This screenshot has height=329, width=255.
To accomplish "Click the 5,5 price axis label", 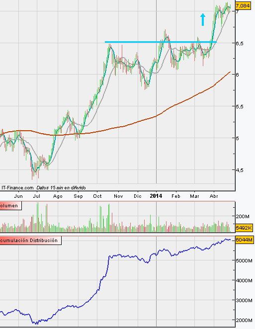I will 239,106.
